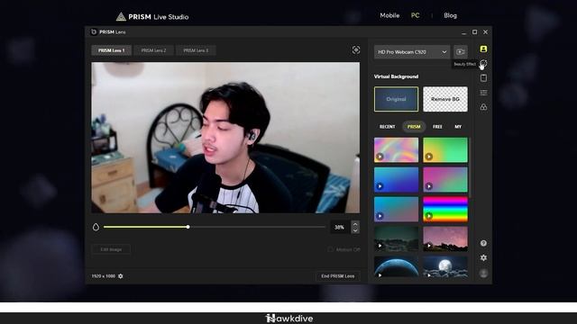
Task: Click the focus frame icon above preview
Action: pos(356,50)
